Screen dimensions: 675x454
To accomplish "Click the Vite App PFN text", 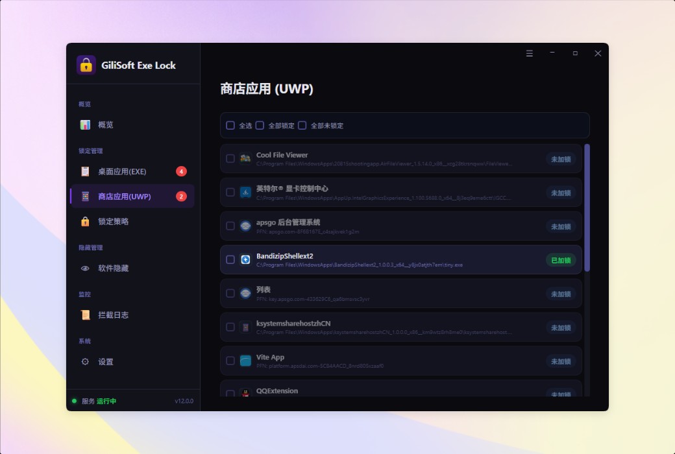I will (x=320, y=366).
